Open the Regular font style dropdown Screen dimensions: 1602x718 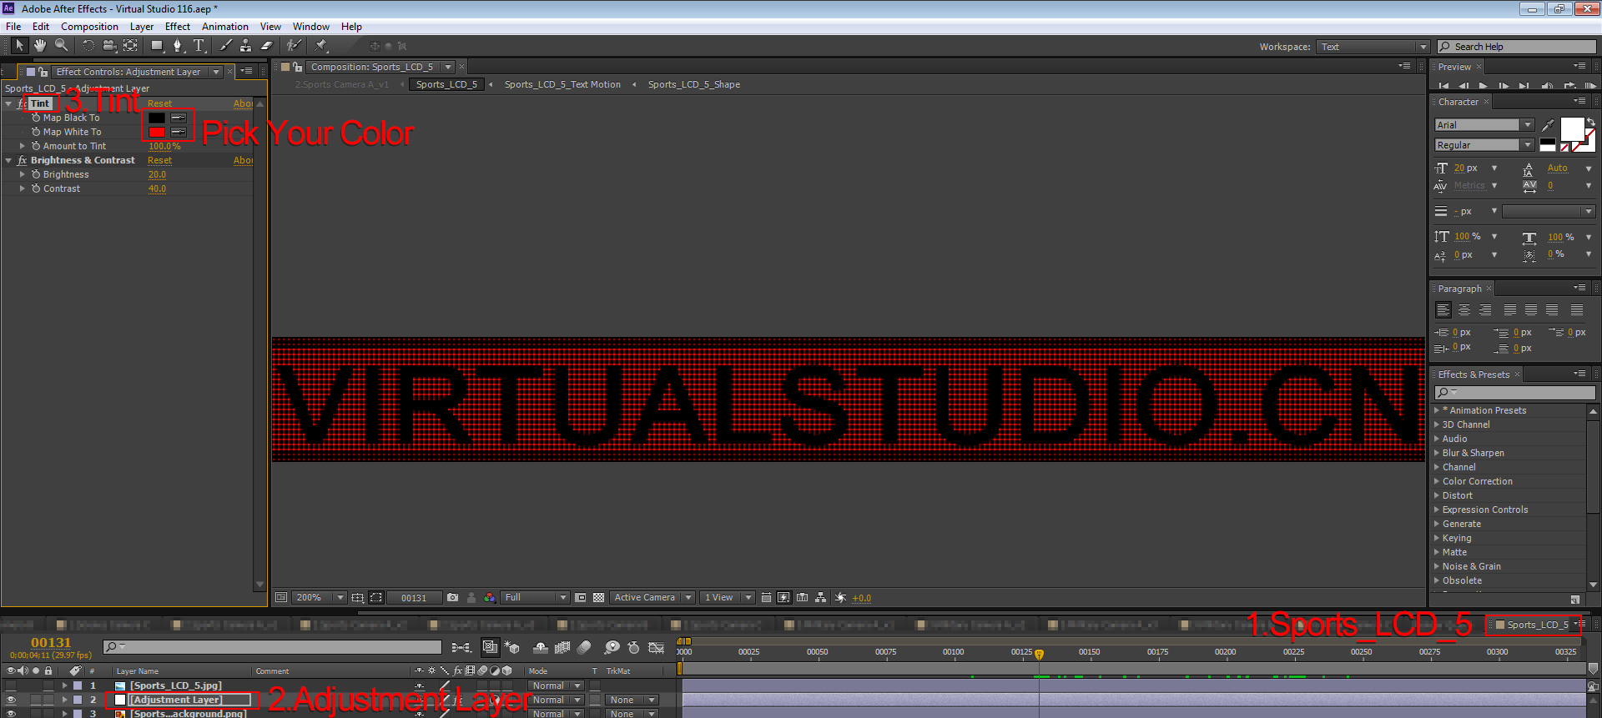[x=1484, y=144]
